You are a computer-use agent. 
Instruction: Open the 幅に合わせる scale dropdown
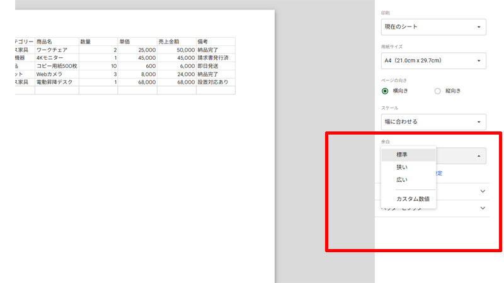point(433,122)
